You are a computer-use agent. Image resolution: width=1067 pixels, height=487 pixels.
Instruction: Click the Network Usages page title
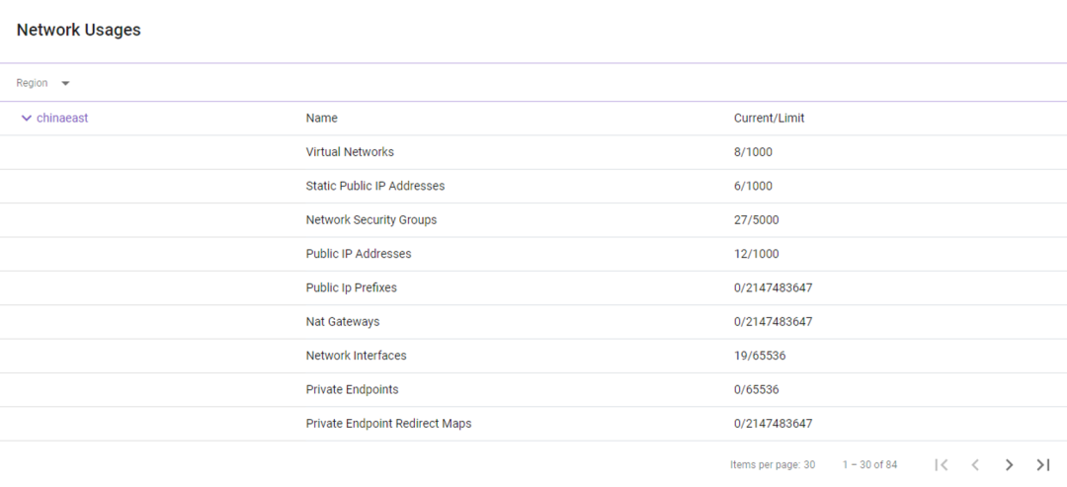point(79,31)
